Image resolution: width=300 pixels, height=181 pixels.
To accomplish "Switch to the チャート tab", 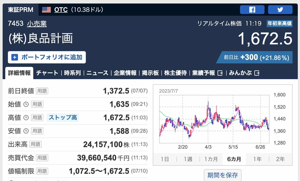I will pyautogui.click(x=47, y=73).
